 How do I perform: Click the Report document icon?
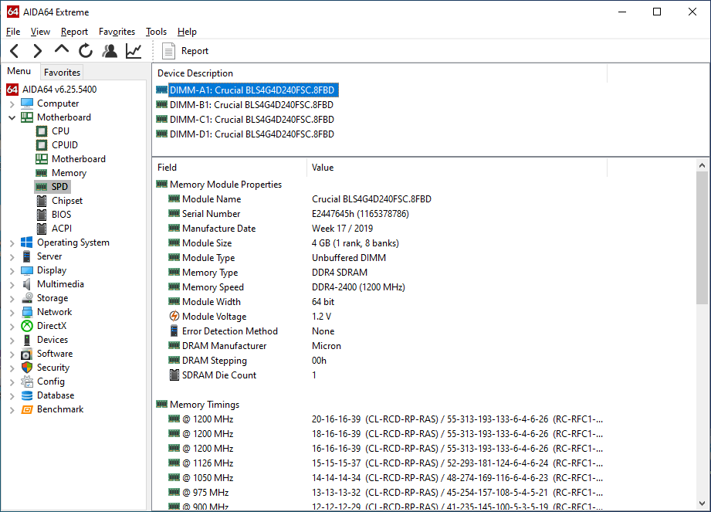[168, 51]
